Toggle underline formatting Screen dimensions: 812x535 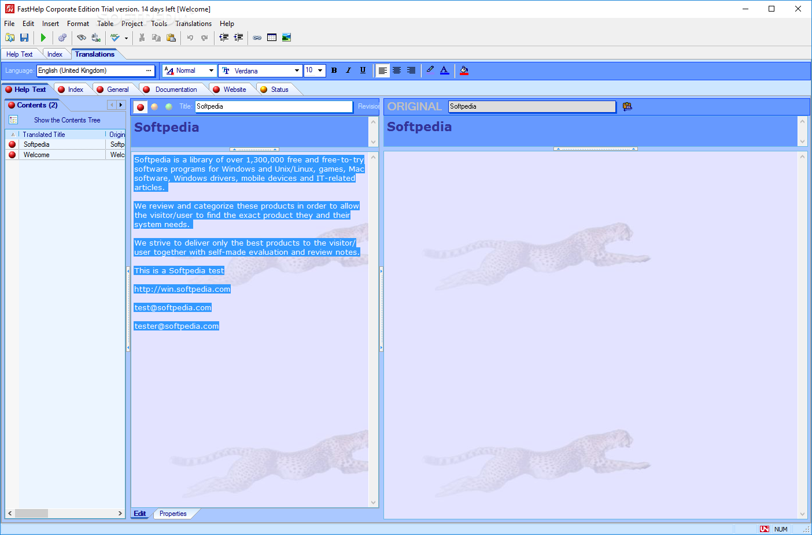coord(363,70)
